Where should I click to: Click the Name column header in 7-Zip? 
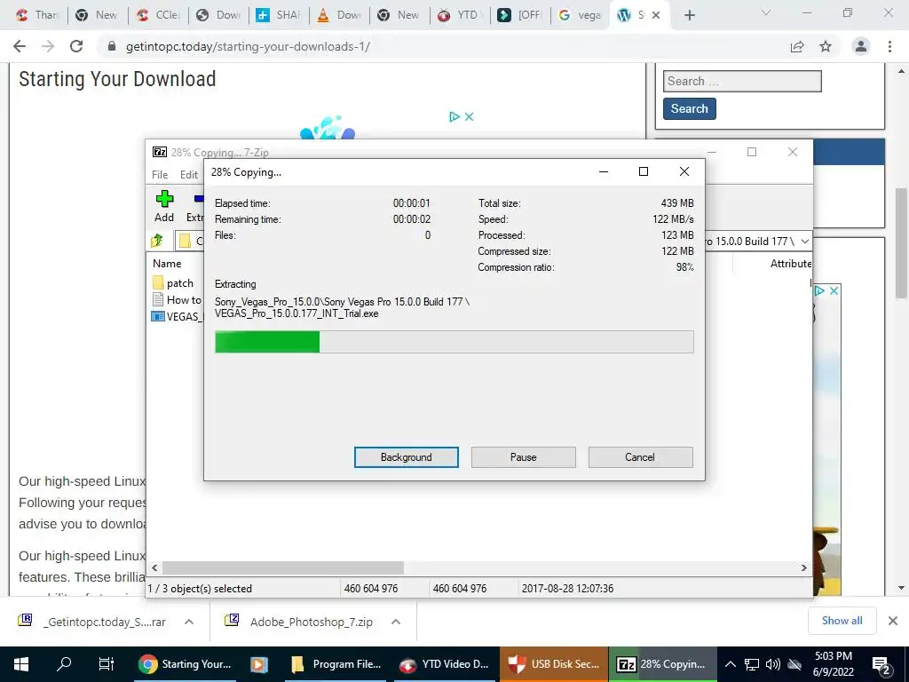coord(168,263)
